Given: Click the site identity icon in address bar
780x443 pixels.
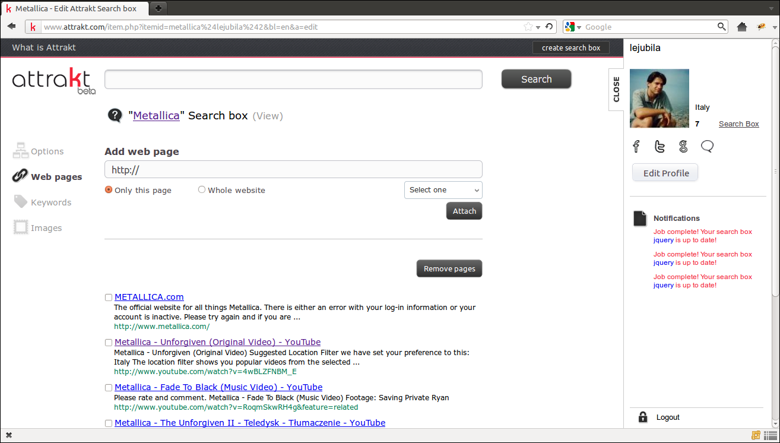Looking at the screenshot, I should (33, 27).
